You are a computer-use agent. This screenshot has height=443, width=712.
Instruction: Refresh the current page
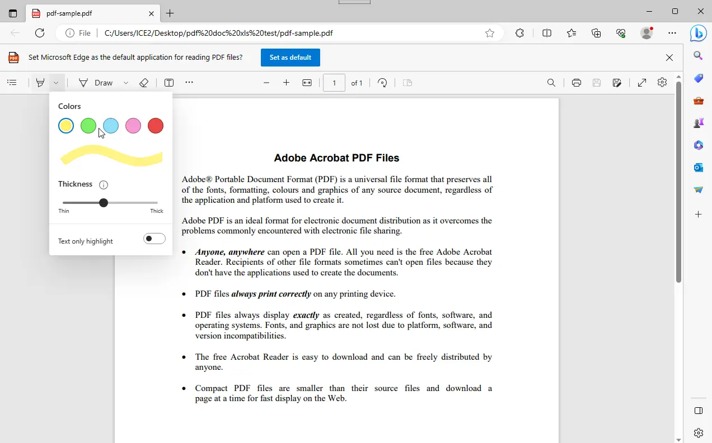[40, 33]
